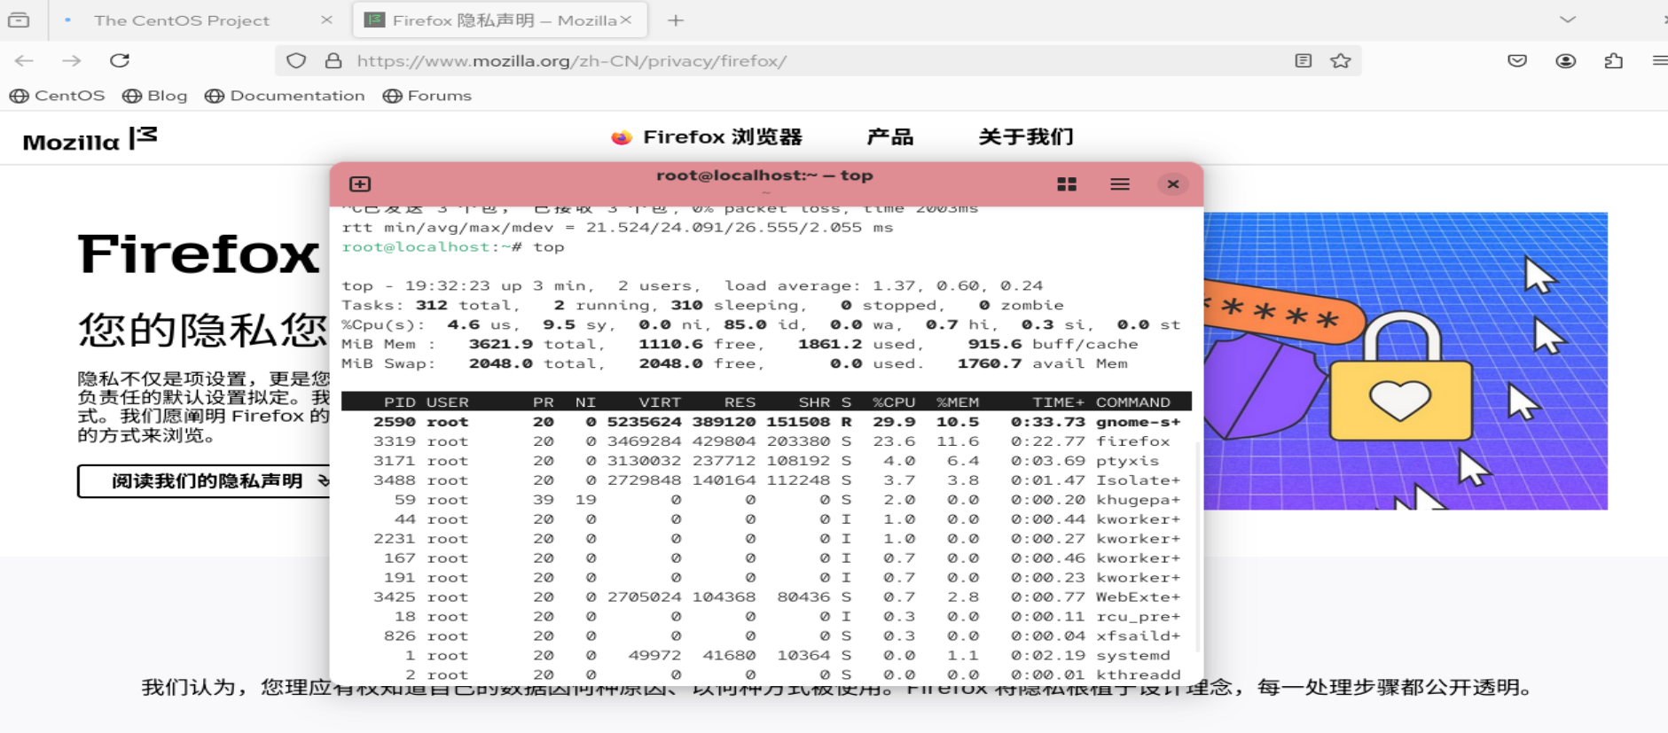This screenshot has height=733, width=1668.
Task: Click the COMMAND column header in top
Action: (1133, 402)
